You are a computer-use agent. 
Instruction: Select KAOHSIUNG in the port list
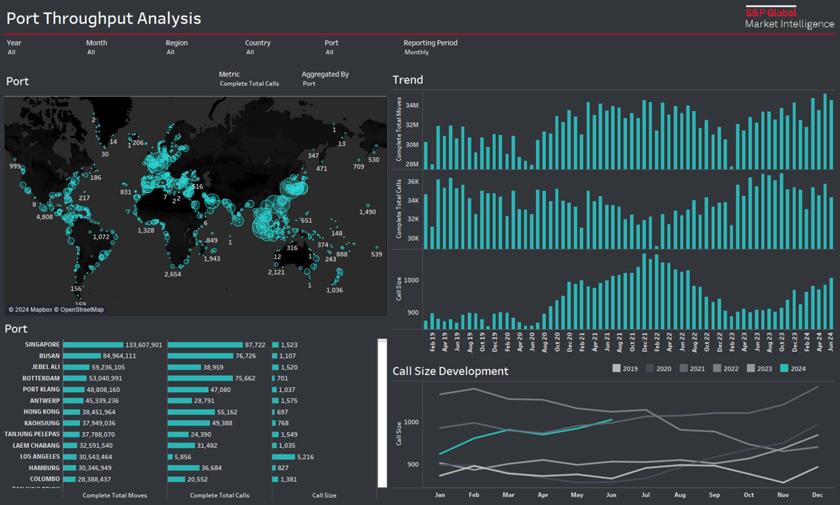[x=41, y=423]
